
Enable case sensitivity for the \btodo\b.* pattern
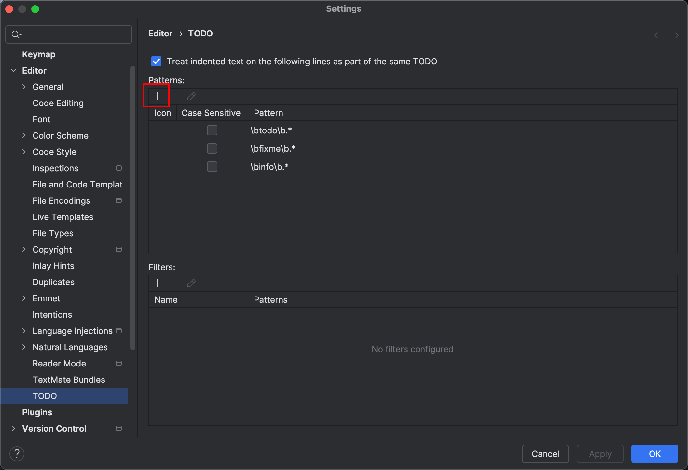pyautogui.click(x=212, y=130)
